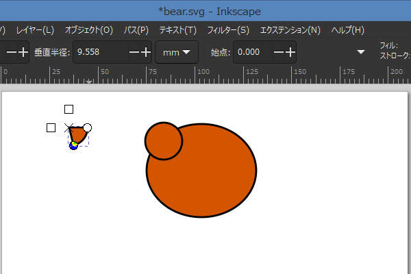The width and height of the screenshot is (411, 274).
Task: Click the フィル: fill indicator label
Action: tap(389, 46)
